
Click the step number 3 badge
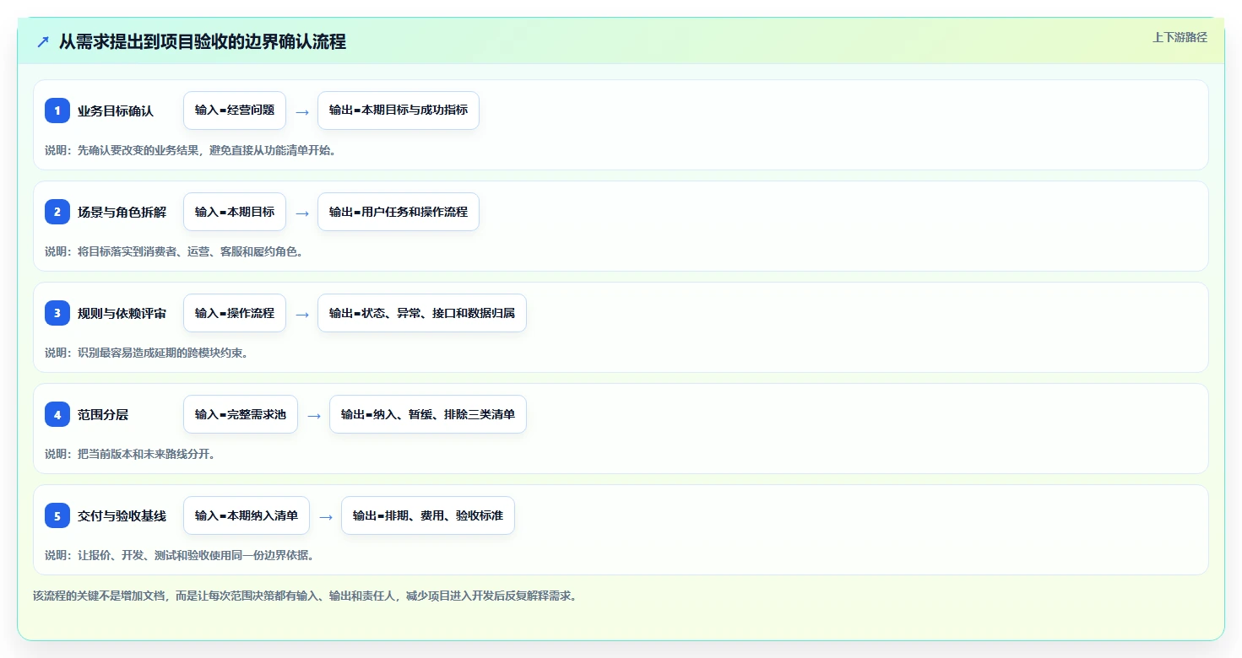pos(57,313)
